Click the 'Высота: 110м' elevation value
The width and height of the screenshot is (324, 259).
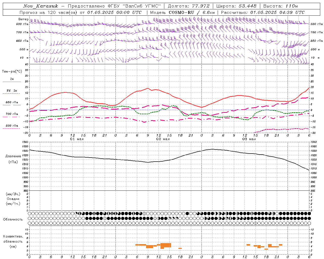click(280, 6)
